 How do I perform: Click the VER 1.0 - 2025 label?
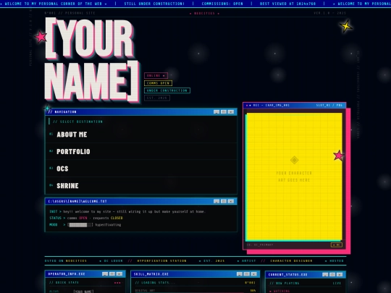click(x=329, y=13)
